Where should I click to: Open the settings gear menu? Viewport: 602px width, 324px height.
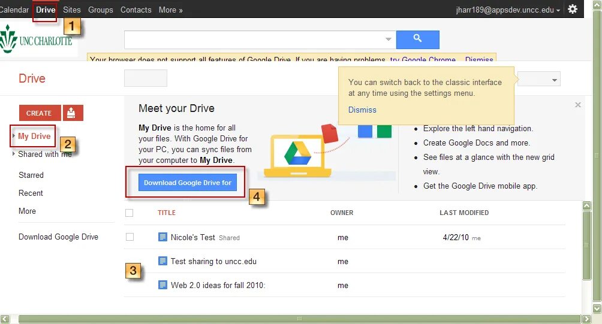[x=573, y=9]
